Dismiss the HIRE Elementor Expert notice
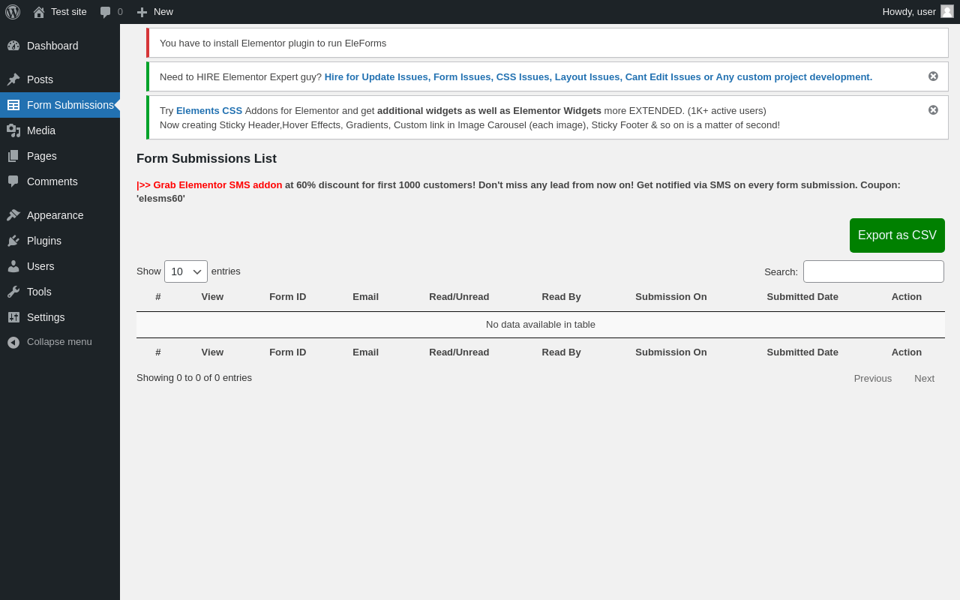 point(933,76)
